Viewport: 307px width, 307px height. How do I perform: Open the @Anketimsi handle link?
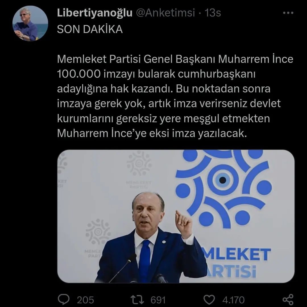click(x=165, y=13)
